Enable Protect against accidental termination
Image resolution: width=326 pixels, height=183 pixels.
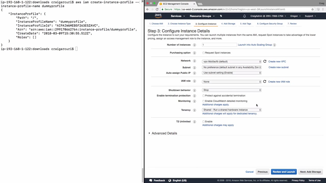click(203, 96)
